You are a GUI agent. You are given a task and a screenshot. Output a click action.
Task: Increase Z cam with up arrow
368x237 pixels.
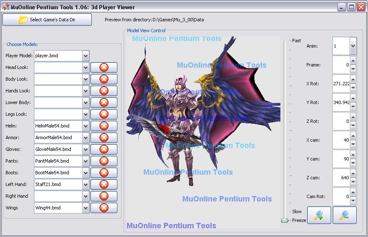tap(353, 173)
